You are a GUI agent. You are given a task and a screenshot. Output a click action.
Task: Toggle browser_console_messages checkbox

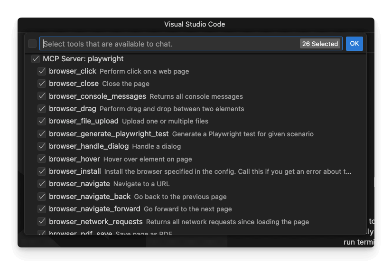(x=42, y=96)
